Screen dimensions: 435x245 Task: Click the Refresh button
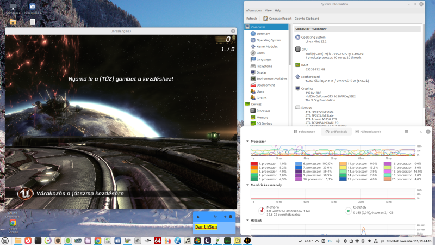point(252,19)
